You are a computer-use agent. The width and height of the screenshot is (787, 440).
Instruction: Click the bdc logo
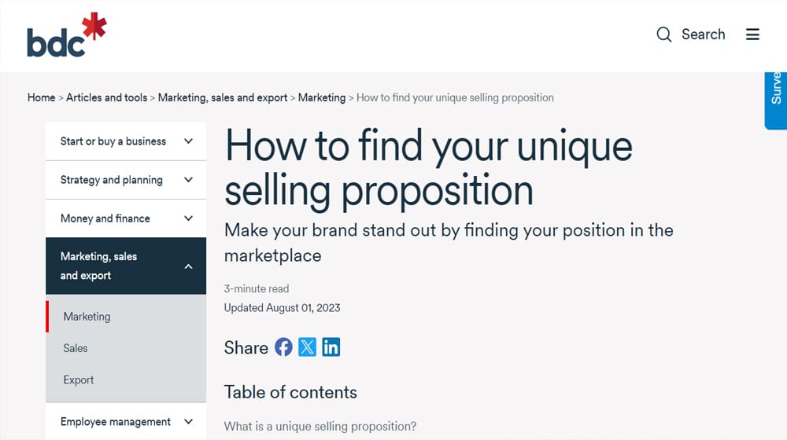pos(67,35)
